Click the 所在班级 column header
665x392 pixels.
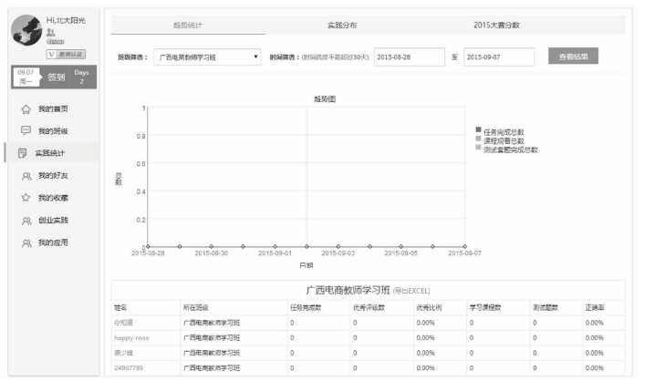pyautogui.click(x=195, y=307)
